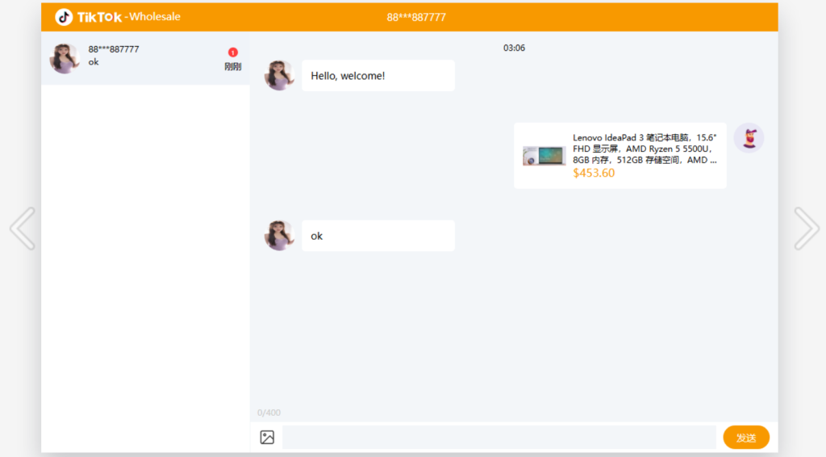This screenshot has height=457, width=826.
Task: Click the 0/400 character counter
Action: 269,413
